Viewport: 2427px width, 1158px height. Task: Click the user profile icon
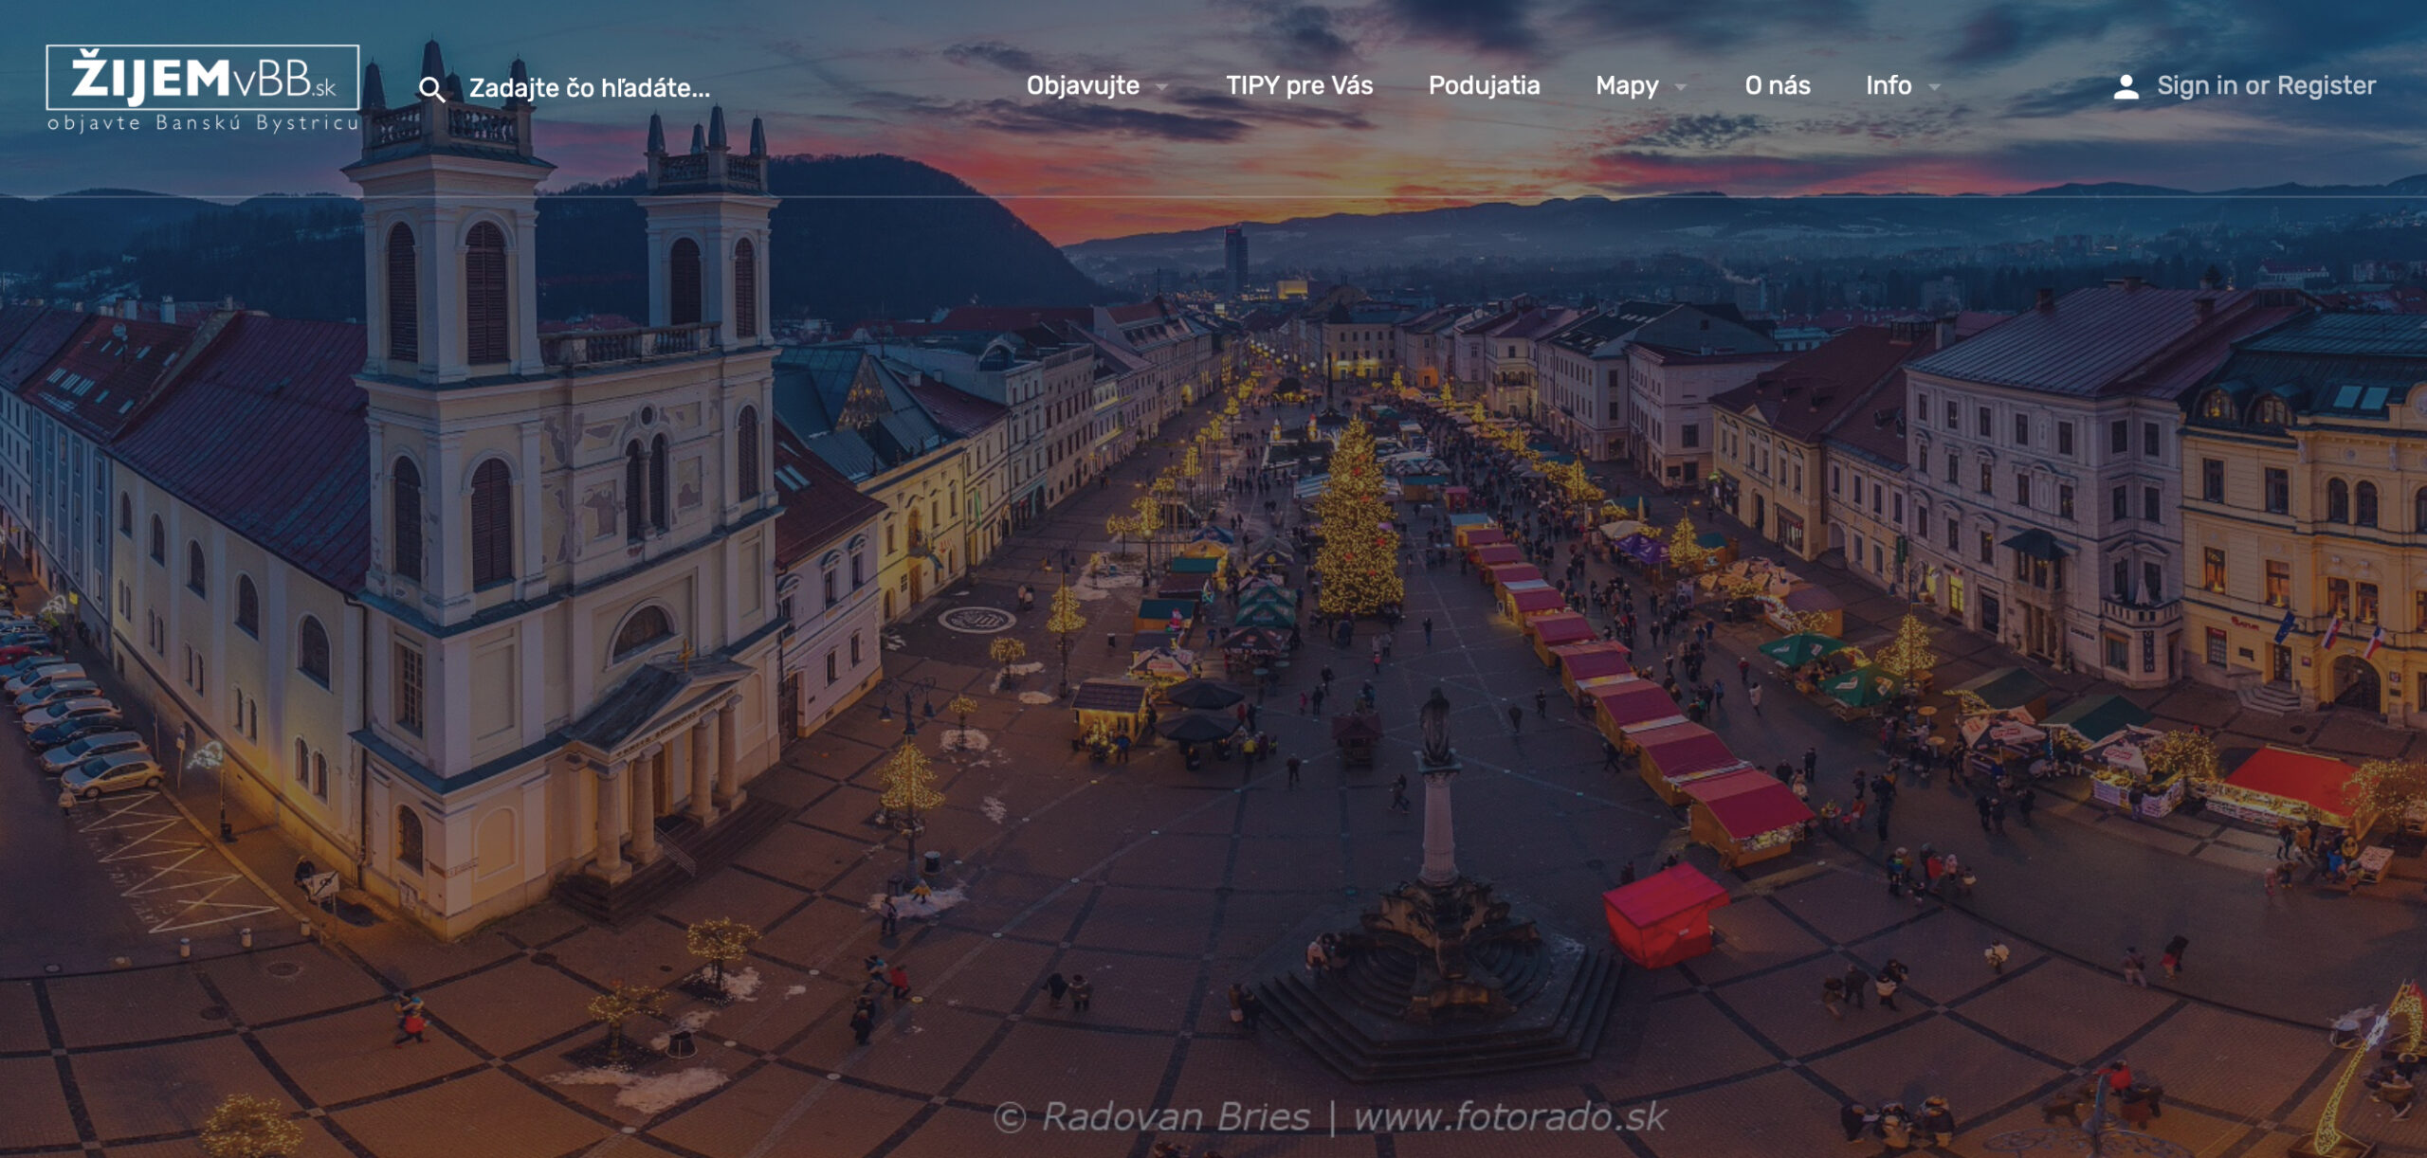coord(2126,86)
